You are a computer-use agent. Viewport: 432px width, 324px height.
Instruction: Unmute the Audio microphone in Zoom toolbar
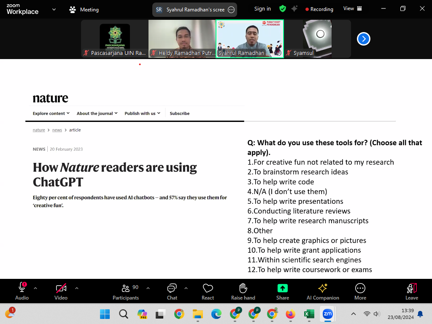22,291
